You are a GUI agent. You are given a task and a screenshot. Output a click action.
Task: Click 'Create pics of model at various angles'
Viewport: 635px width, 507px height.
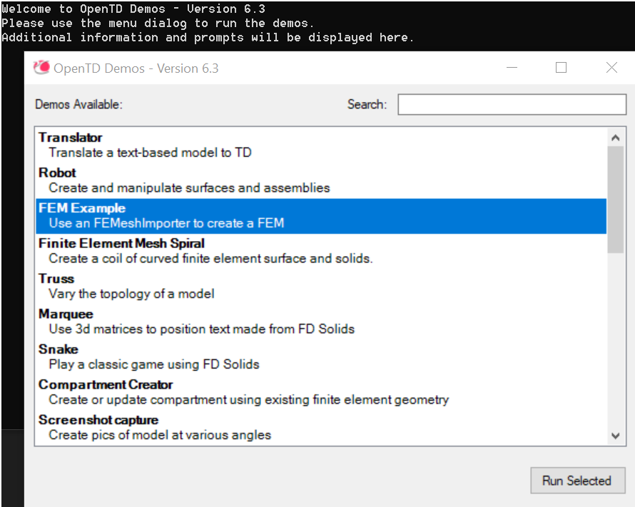click(x=160, y=435)
